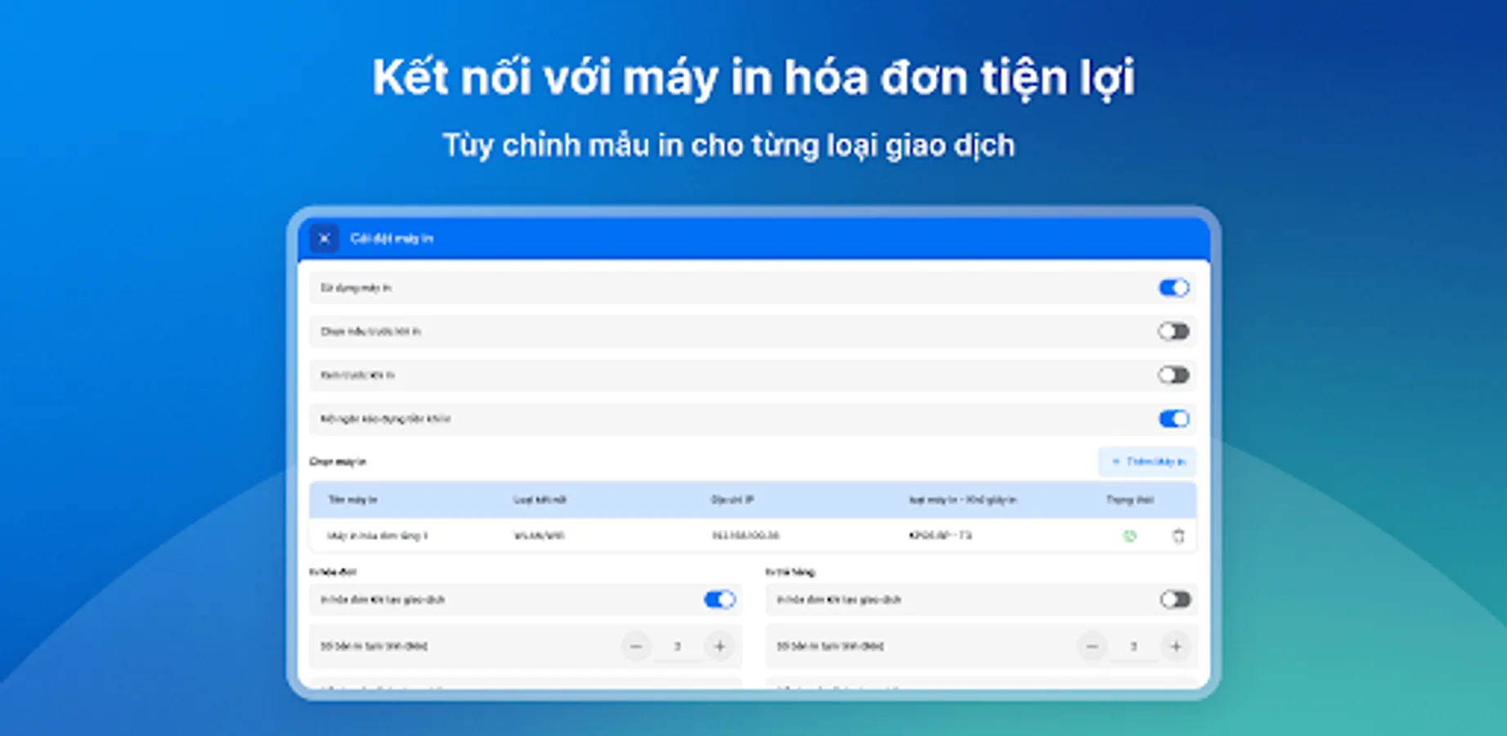Add a printer with Thêm máy in
1507x736 pixels.
tap(1147, 462)
